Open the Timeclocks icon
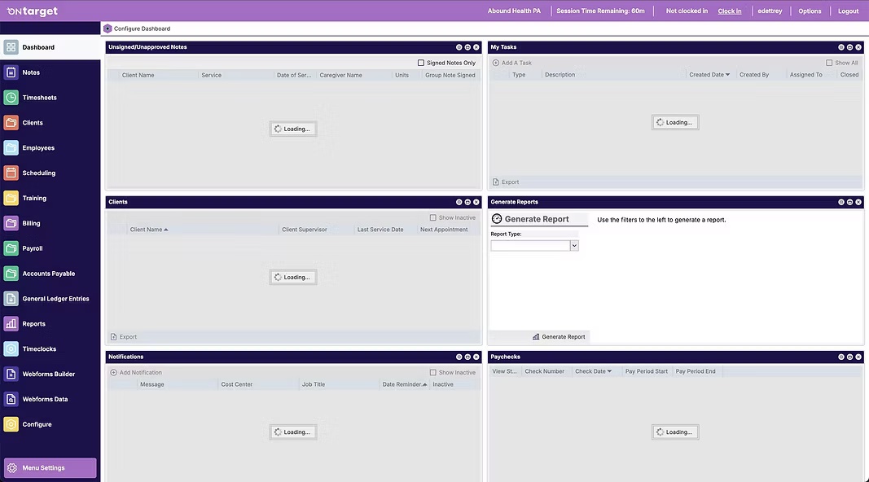This screenshot has width=869, height=482. click(x=11, y=349)
